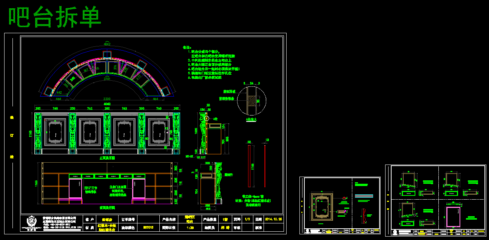The height and width of the screenshot is (240, 489).
Task: Select the leftmost carved green column in elevation
Action: point(38,132)
